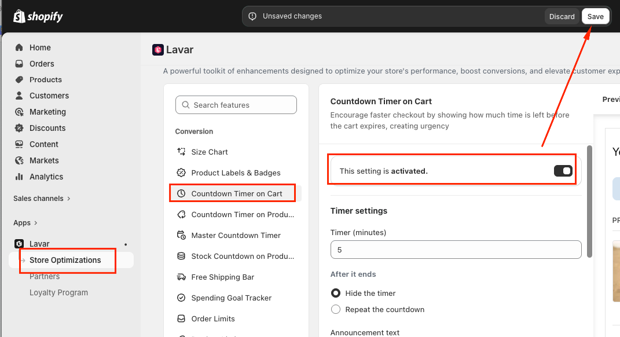The image size is (620, 337).
Task: Toggle off the activated setting switch
Action: [563, 171]
